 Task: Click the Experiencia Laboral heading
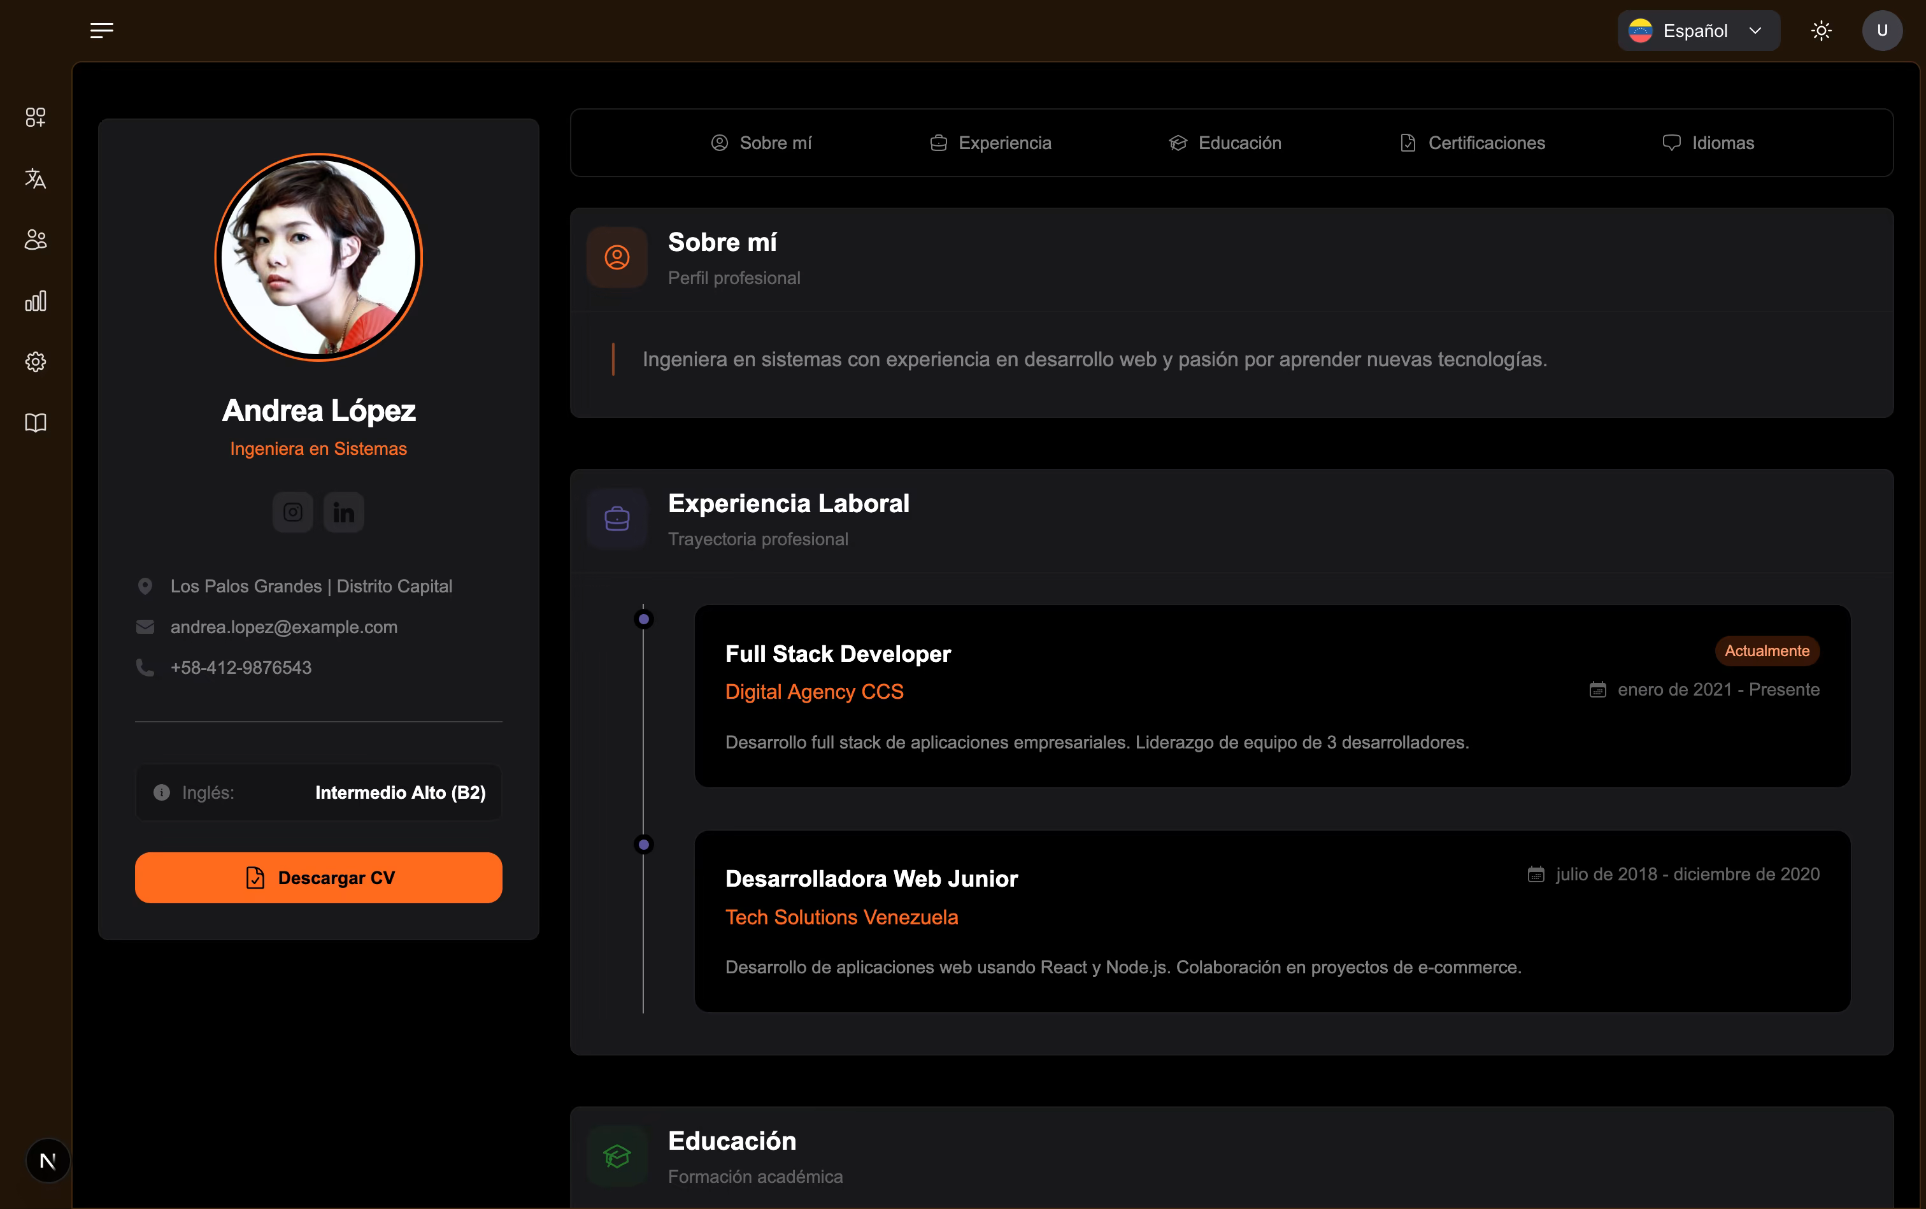[x=788, y=503]
